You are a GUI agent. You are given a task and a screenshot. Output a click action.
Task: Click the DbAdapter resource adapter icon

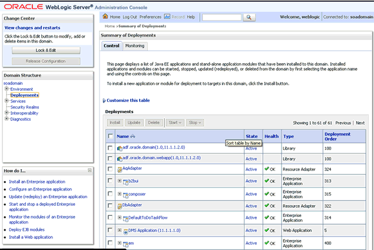[120, 206]
